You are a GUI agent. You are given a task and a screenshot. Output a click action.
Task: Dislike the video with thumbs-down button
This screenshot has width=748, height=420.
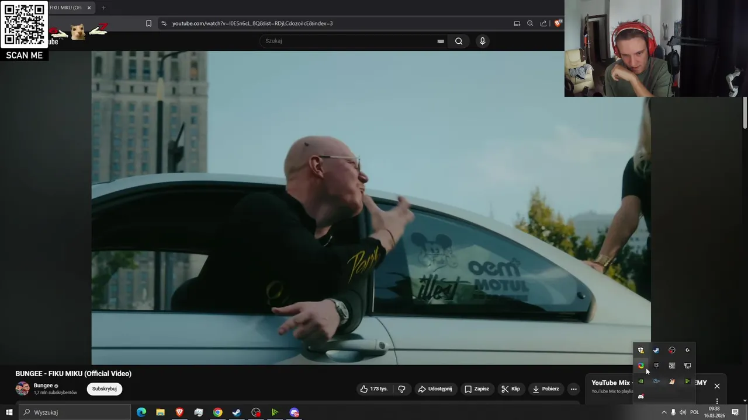click(x=402, y=389)
